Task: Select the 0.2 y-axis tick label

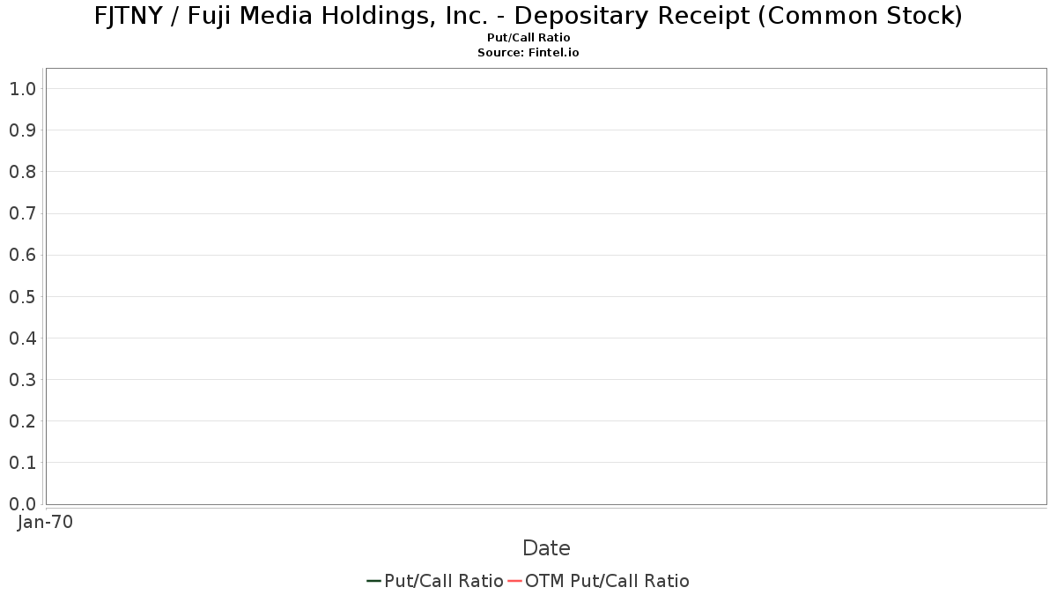Action: [23, 421]
